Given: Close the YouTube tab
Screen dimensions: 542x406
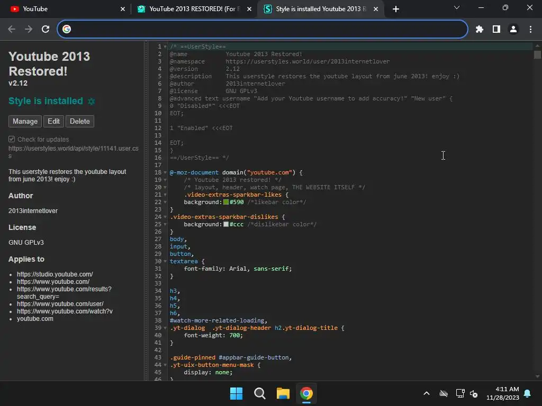Looking at the screenshot, I should coord(122,9).
